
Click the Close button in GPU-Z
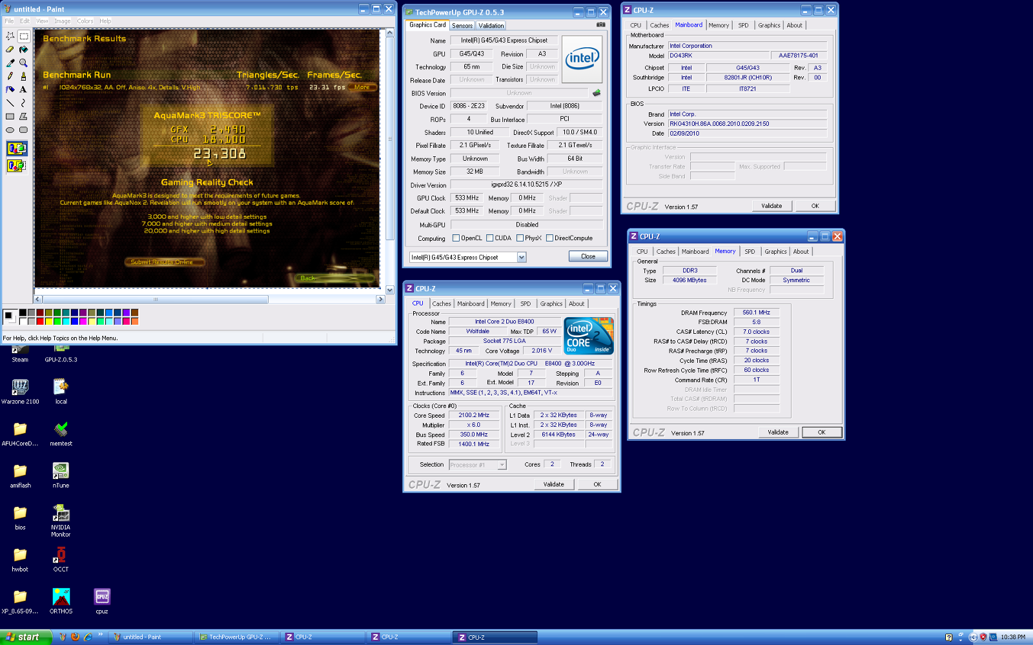pos(588,256)
